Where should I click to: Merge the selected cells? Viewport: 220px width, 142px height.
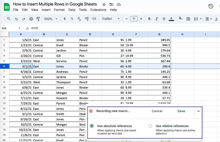[x=196, y=19]
